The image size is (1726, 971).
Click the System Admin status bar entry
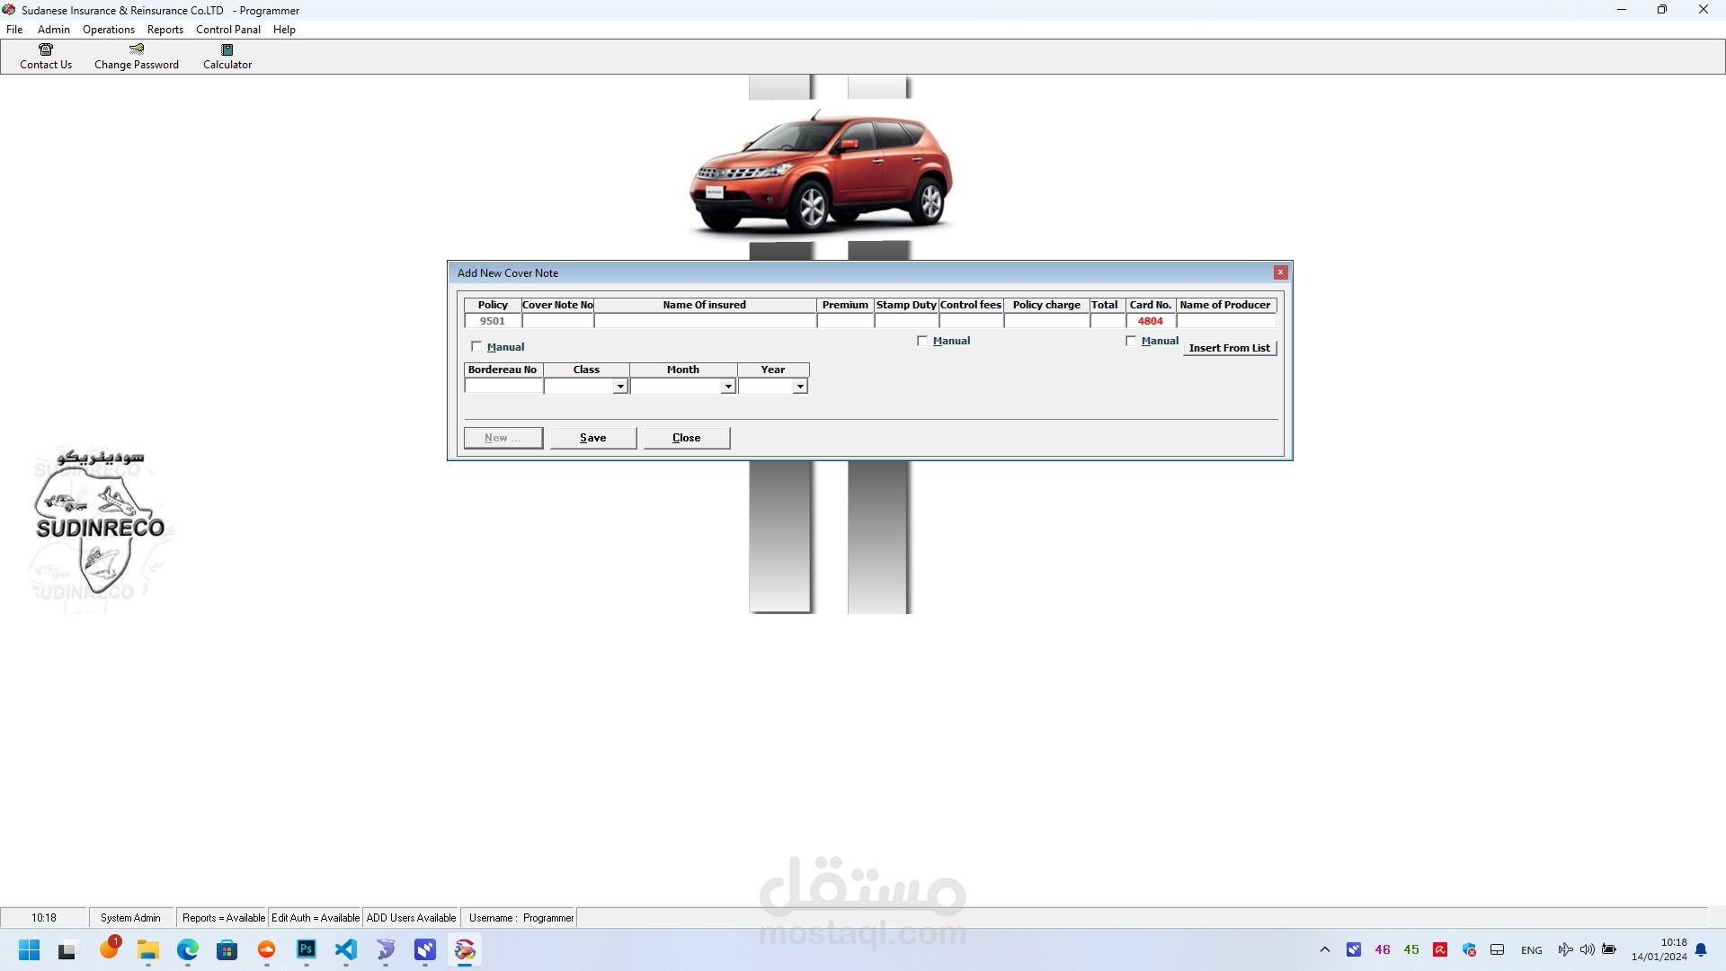[x=130, y=918]
